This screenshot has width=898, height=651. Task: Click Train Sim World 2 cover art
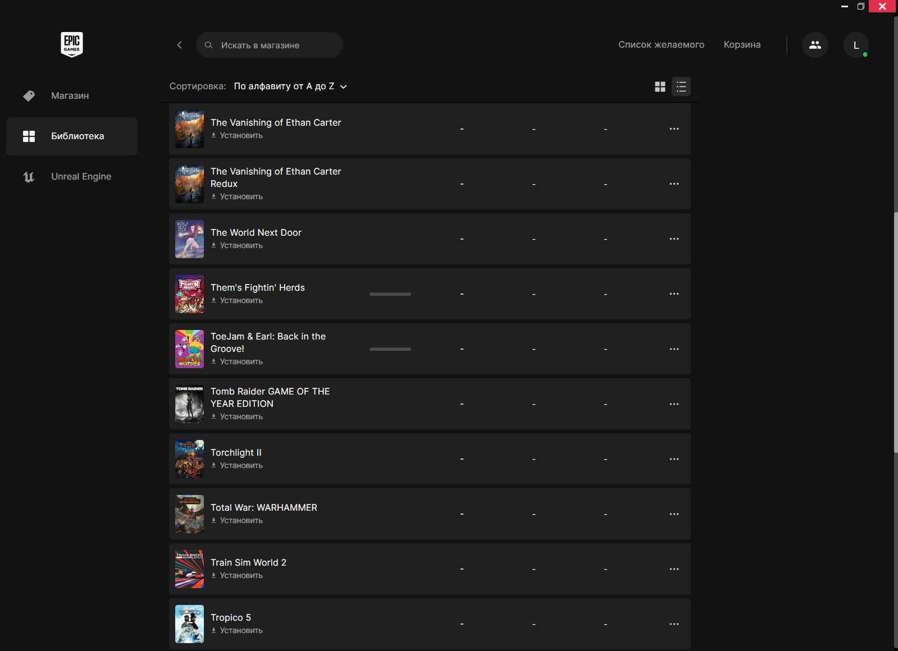[189, 569]
